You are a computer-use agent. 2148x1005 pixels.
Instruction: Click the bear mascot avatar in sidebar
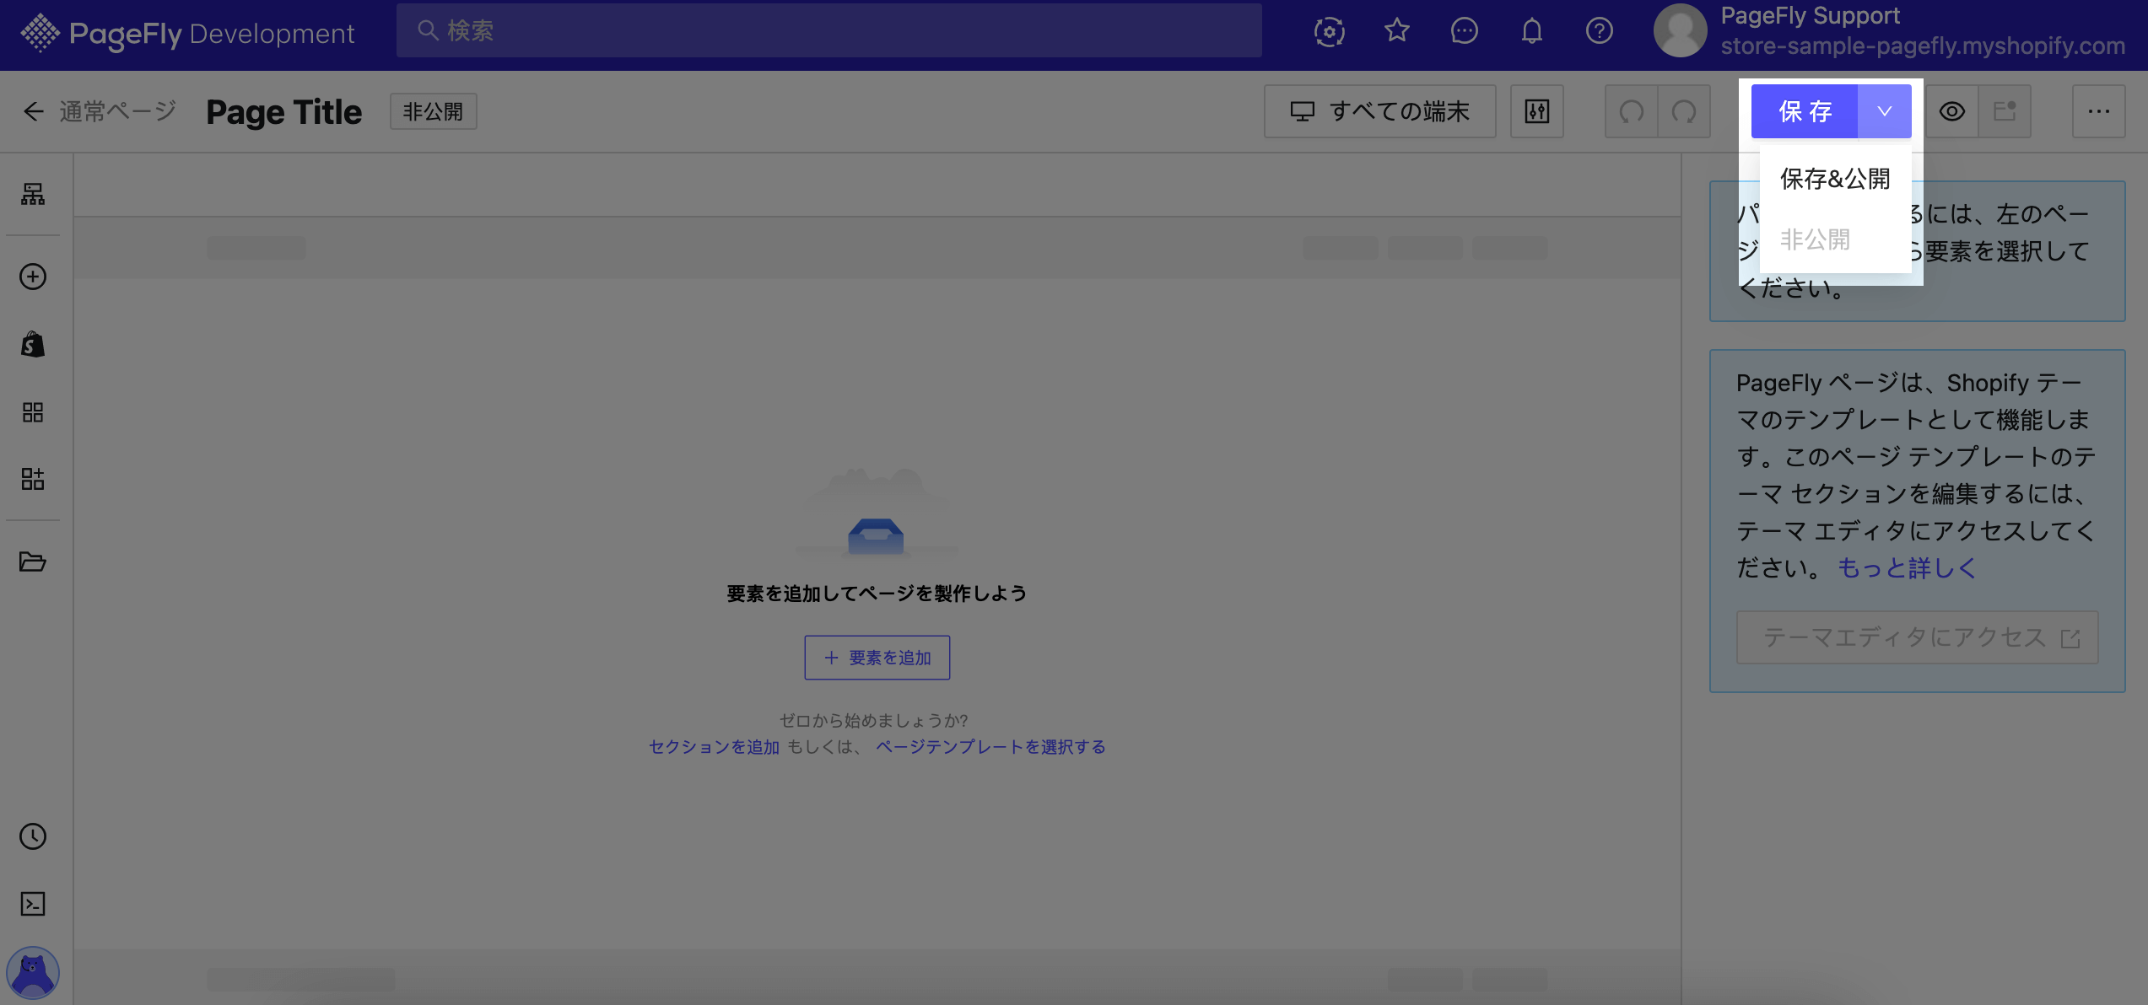33,972
